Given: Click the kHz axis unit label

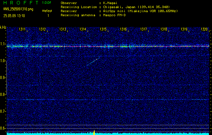Looking at the screenshot, I should [x=3, y=27].
